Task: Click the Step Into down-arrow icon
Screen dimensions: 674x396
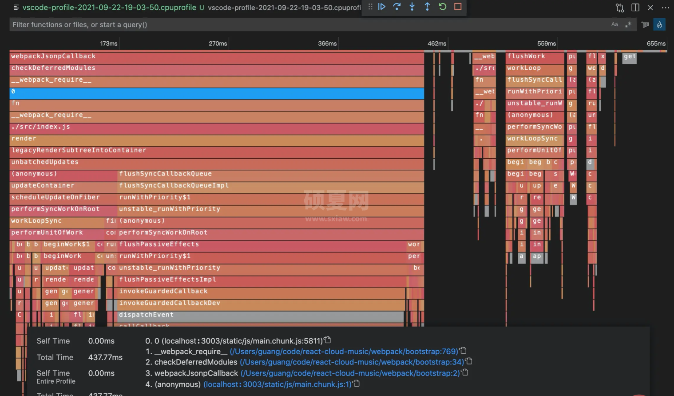Action: click(x=412, y=7)
